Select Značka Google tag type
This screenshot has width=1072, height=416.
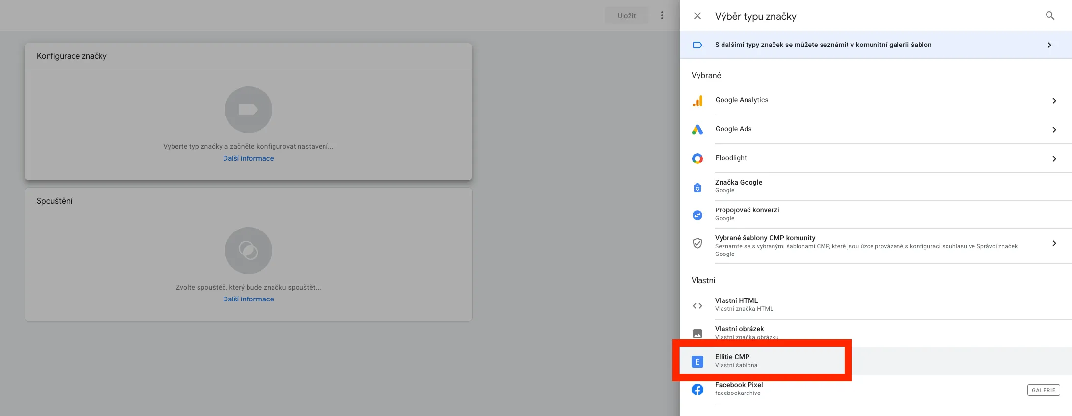click(876, 186)
